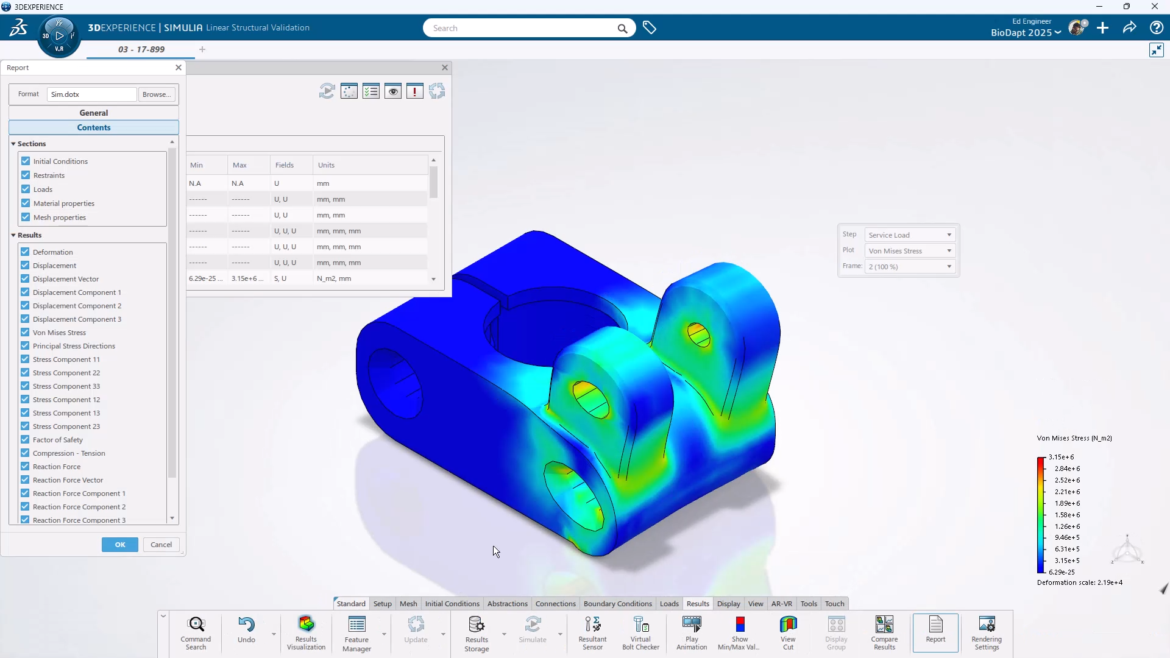Switch to the Boundary Conditions tab
This screenshot has width=1170, height=658.
617,604
